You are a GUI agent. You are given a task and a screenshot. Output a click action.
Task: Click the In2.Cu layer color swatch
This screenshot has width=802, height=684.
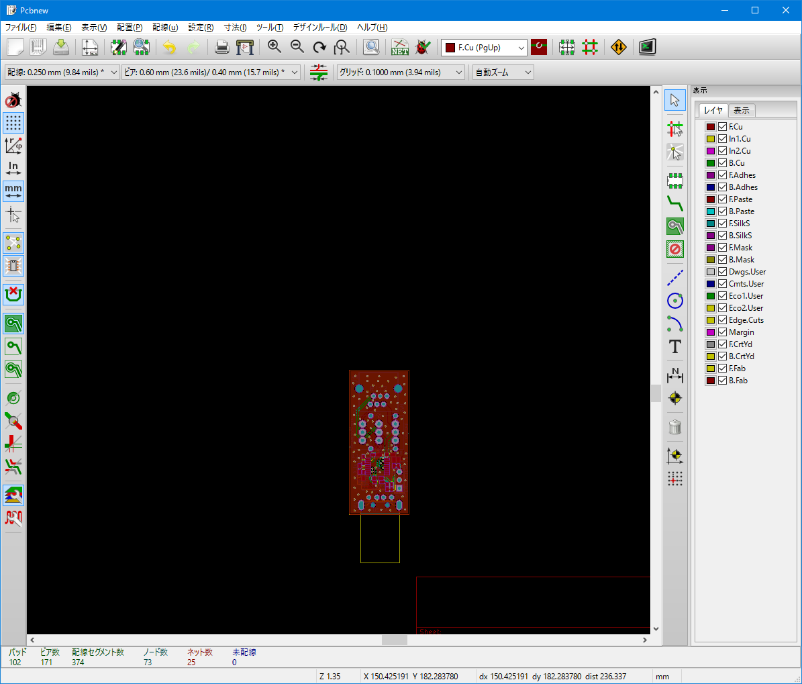click(x=711, y=151)
